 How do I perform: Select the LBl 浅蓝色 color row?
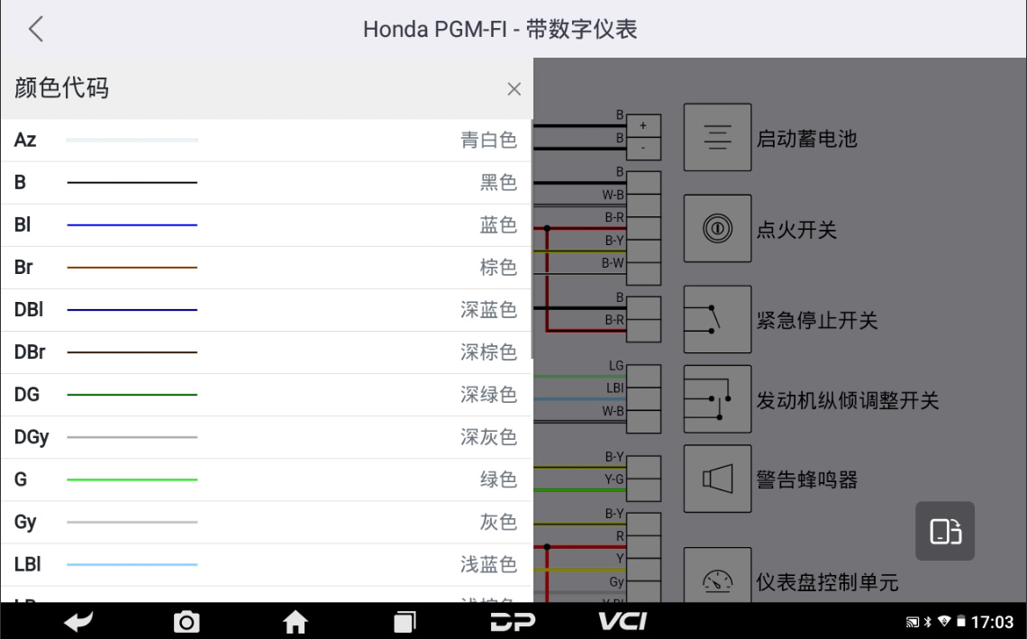point(266,564)
